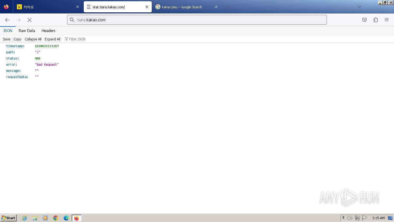Viewport: 394px width, 222px height.
Task: Open the Firefox application menu
Action: coord(387,20)
